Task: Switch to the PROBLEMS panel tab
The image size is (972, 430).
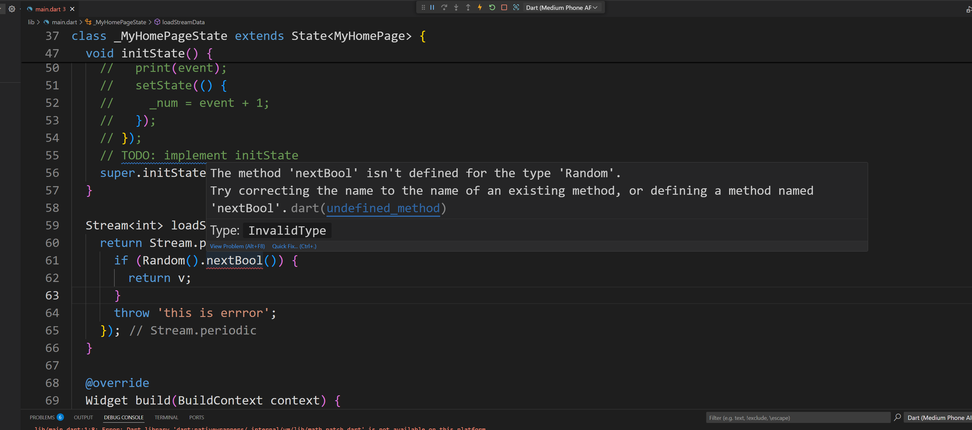Action: pyautogui.click(x=42, y=418)
